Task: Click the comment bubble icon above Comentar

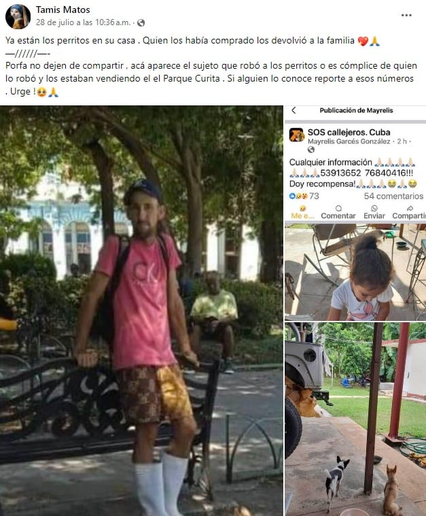Action: pyautogui.click(x=338, y=208)
